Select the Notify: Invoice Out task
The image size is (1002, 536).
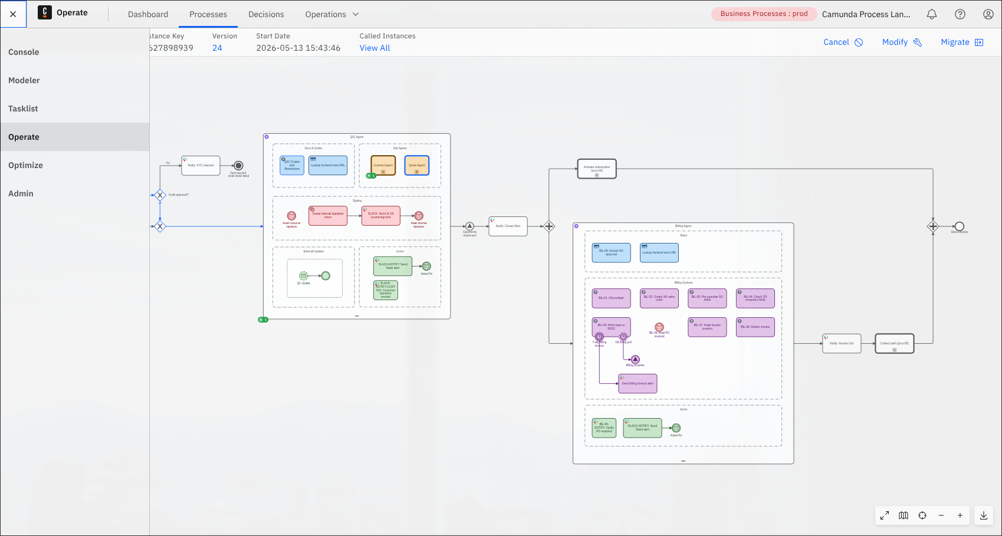pos(842,343)
